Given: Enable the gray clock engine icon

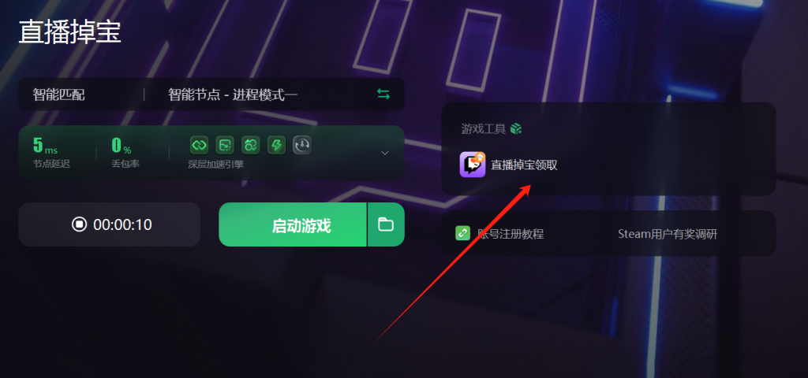Looking at the screenshot, I should [302, 146].
